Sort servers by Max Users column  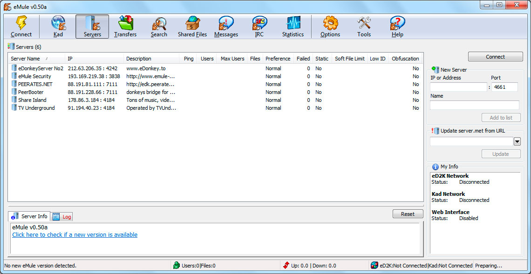(231, 59)
